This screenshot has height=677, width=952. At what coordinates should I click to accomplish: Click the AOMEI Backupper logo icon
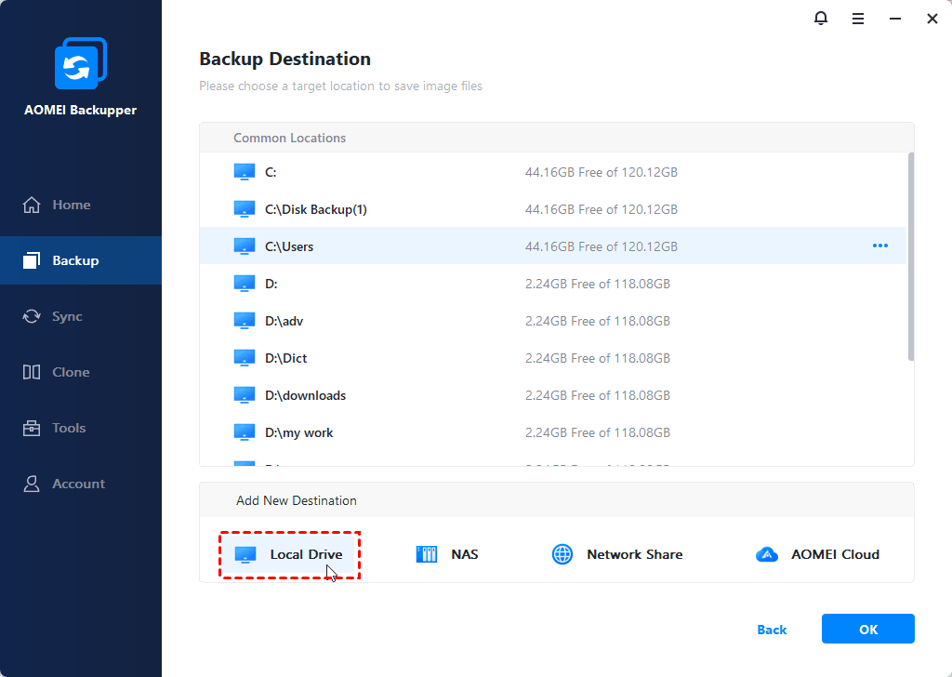pos(81,64)
